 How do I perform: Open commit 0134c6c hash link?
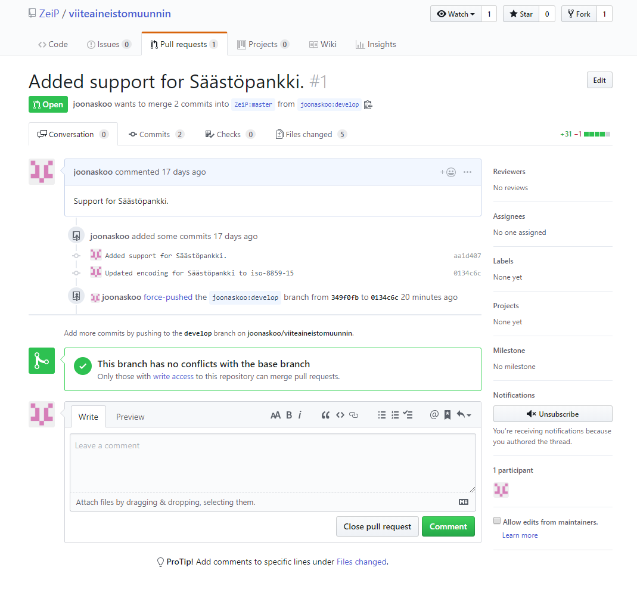(467, 273)
